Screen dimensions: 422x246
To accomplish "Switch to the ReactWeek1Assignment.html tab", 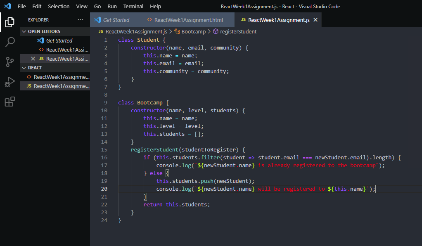I will 188,20.
